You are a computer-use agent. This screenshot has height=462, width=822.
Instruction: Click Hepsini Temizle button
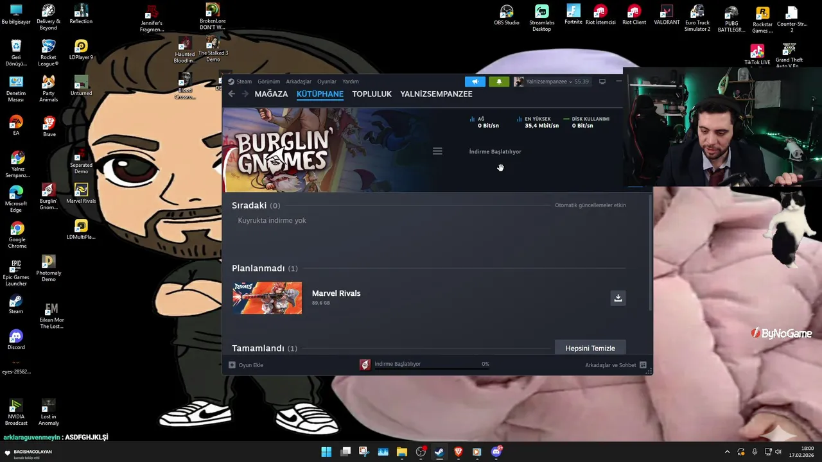(590, 348)
